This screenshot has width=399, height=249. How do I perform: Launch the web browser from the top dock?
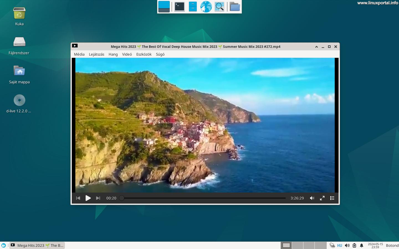[206, 6]
